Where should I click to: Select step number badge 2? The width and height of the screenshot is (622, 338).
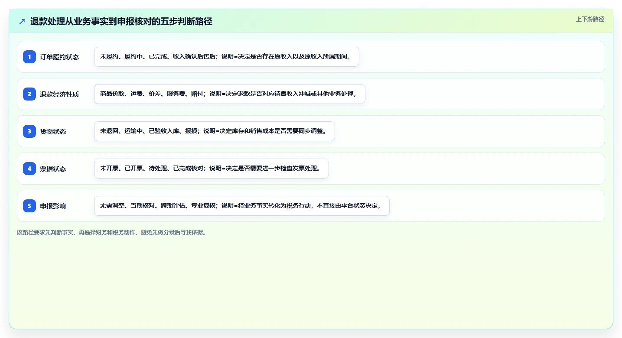(x=29, y=94)
